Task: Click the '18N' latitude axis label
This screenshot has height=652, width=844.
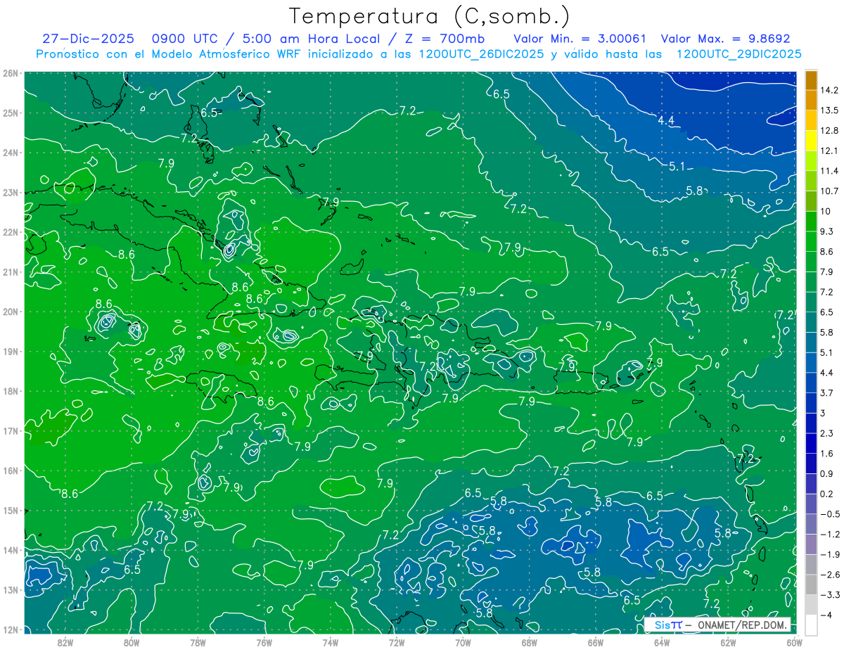Action: (11, 391)
